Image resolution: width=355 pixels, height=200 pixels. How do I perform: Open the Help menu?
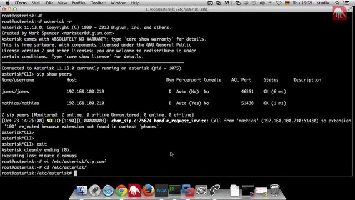[x=135, y=3]
